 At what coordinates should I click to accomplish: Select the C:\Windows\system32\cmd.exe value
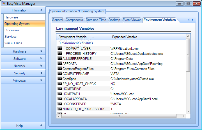pos(132,79)
